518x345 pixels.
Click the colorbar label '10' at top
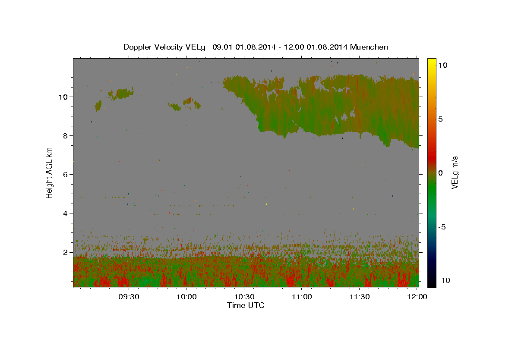click(442, 65)
